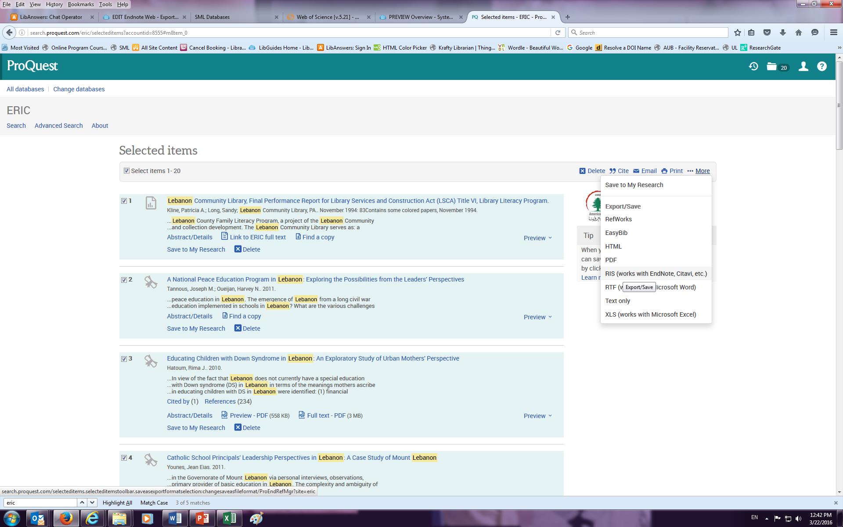Uncheck the checkbox for item 2
Image resolution: width=843 pixels, height=527 pixels.
click(x=124, y=280)
